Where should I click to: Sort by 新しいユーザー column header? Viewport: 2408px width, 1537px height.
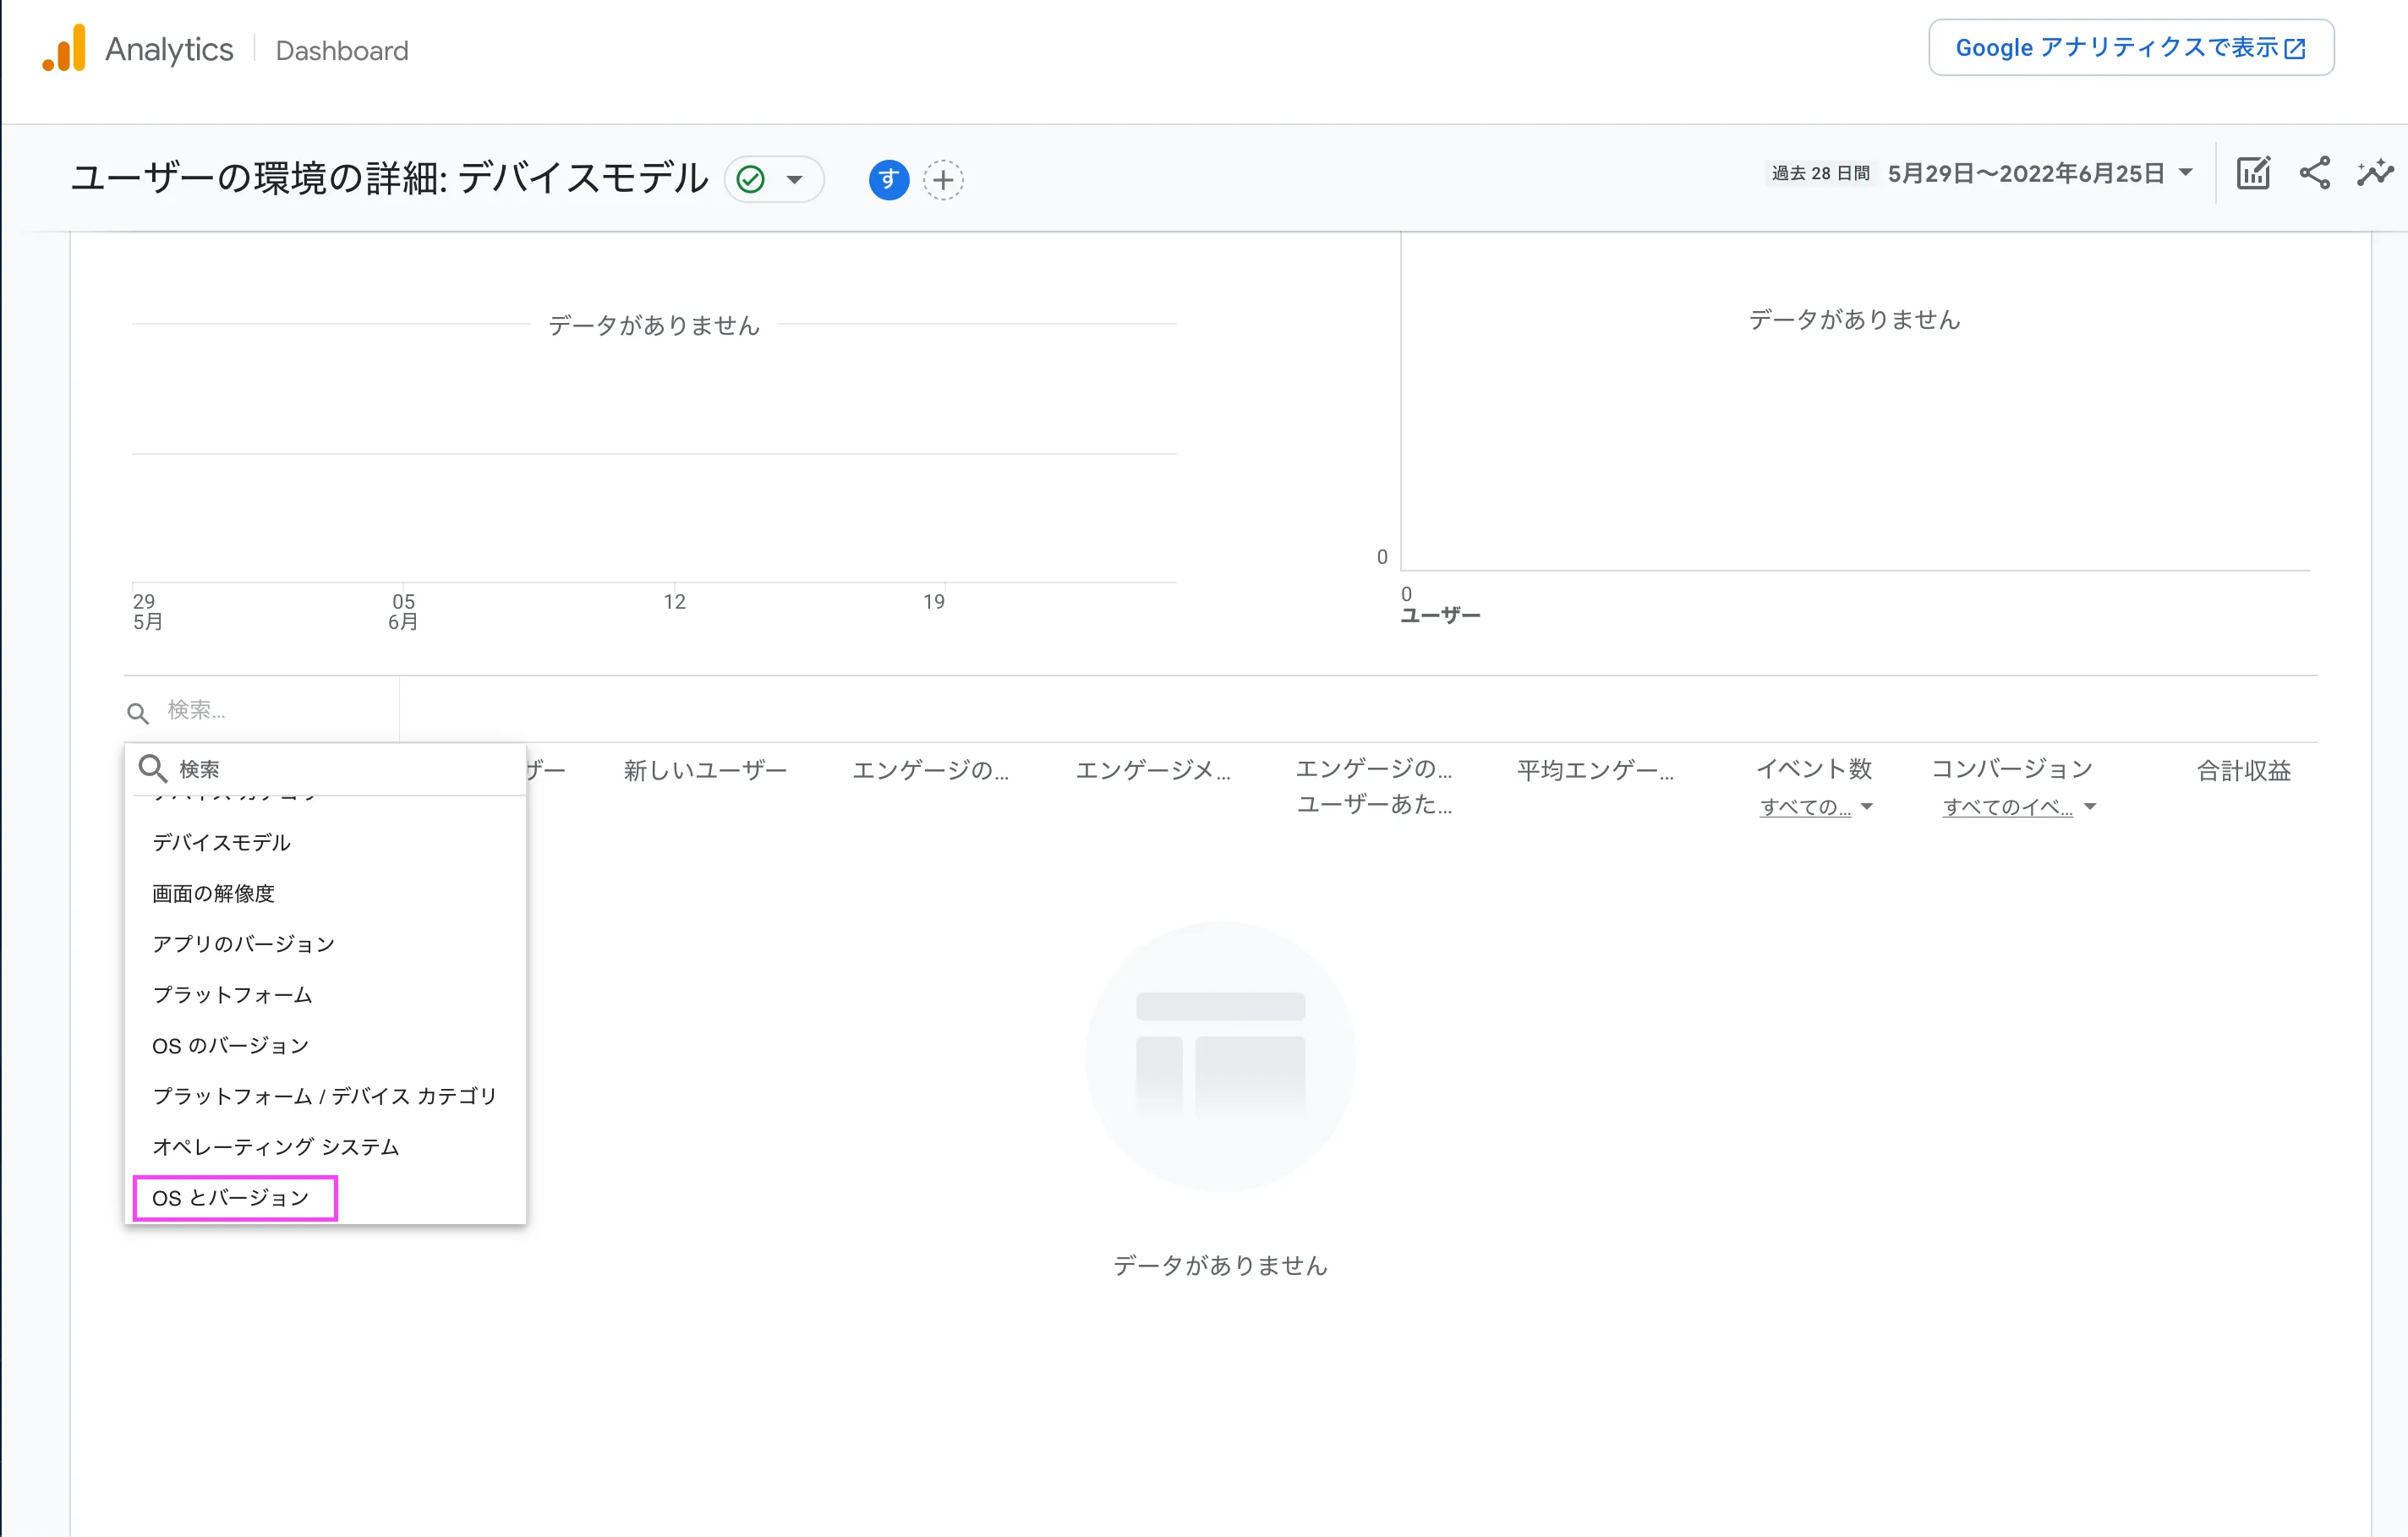pyautogui.click(x=705, y=770)
